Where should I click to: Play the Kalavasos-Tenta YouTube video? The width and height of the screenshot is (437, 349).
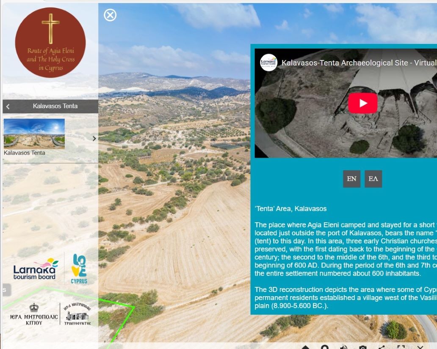click(x=363, y=102)
